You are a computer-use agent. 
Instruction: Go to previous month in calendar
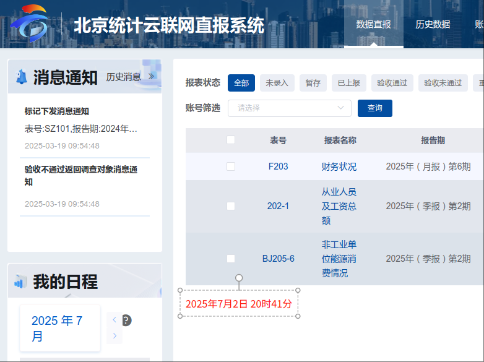click(115, 320)
